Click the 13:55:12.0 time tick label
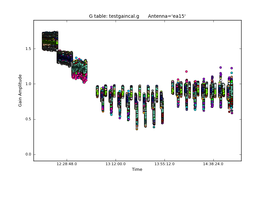 (164, 164)
